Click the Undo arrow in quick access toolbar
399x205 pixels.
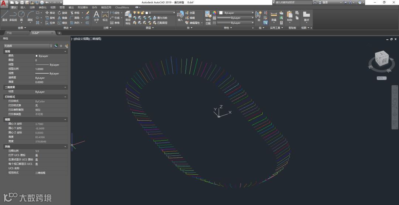tap(47, 2)
